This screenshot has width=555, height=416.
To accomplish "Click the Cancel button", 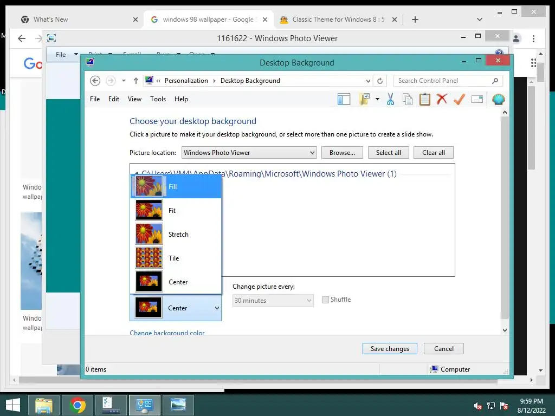I will click(444, 348).
